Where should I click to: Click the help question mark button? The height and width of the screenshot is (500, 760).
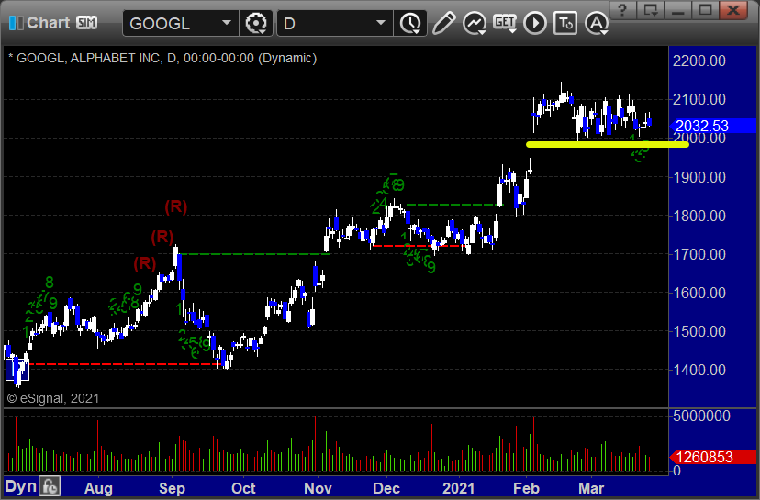click(623, 10)
